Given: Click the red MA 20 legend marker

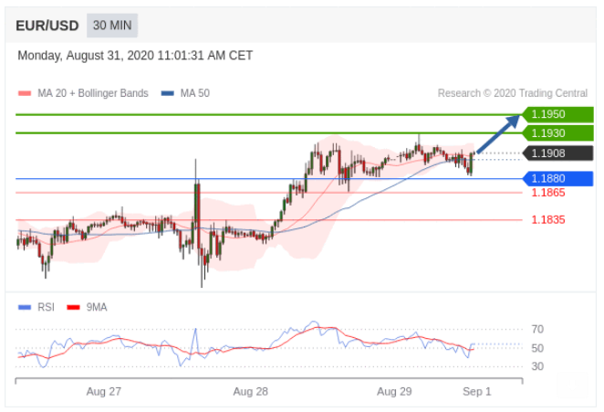Looking at the screenshot, I should pyautogui.click(x=25, y=93).
